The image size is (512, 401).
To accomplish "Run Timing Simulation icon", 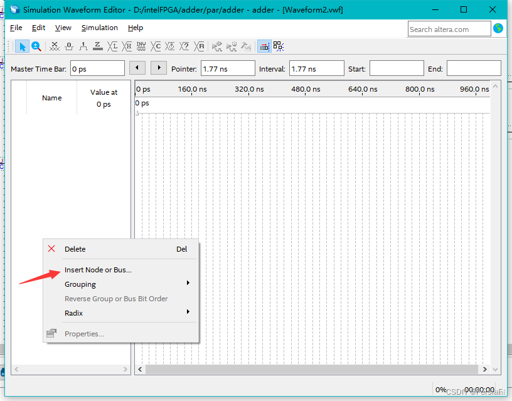I will [x=232, y=46].
